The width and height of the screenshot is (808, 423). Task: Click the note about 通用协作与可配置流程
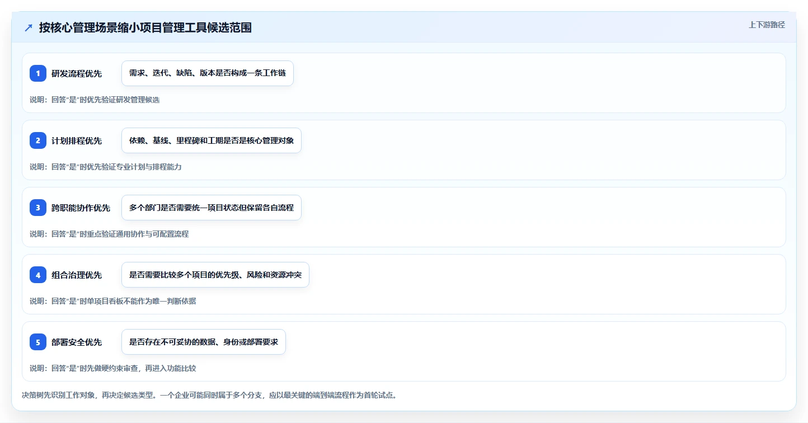(109, 234)
